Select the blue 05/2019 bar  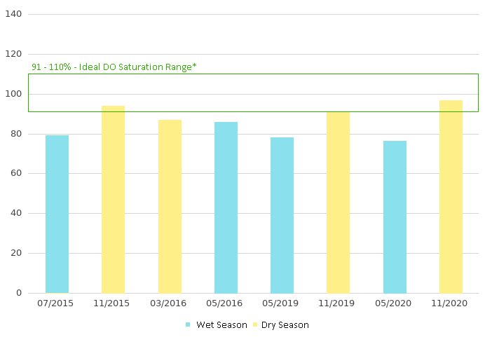(282, 215)
